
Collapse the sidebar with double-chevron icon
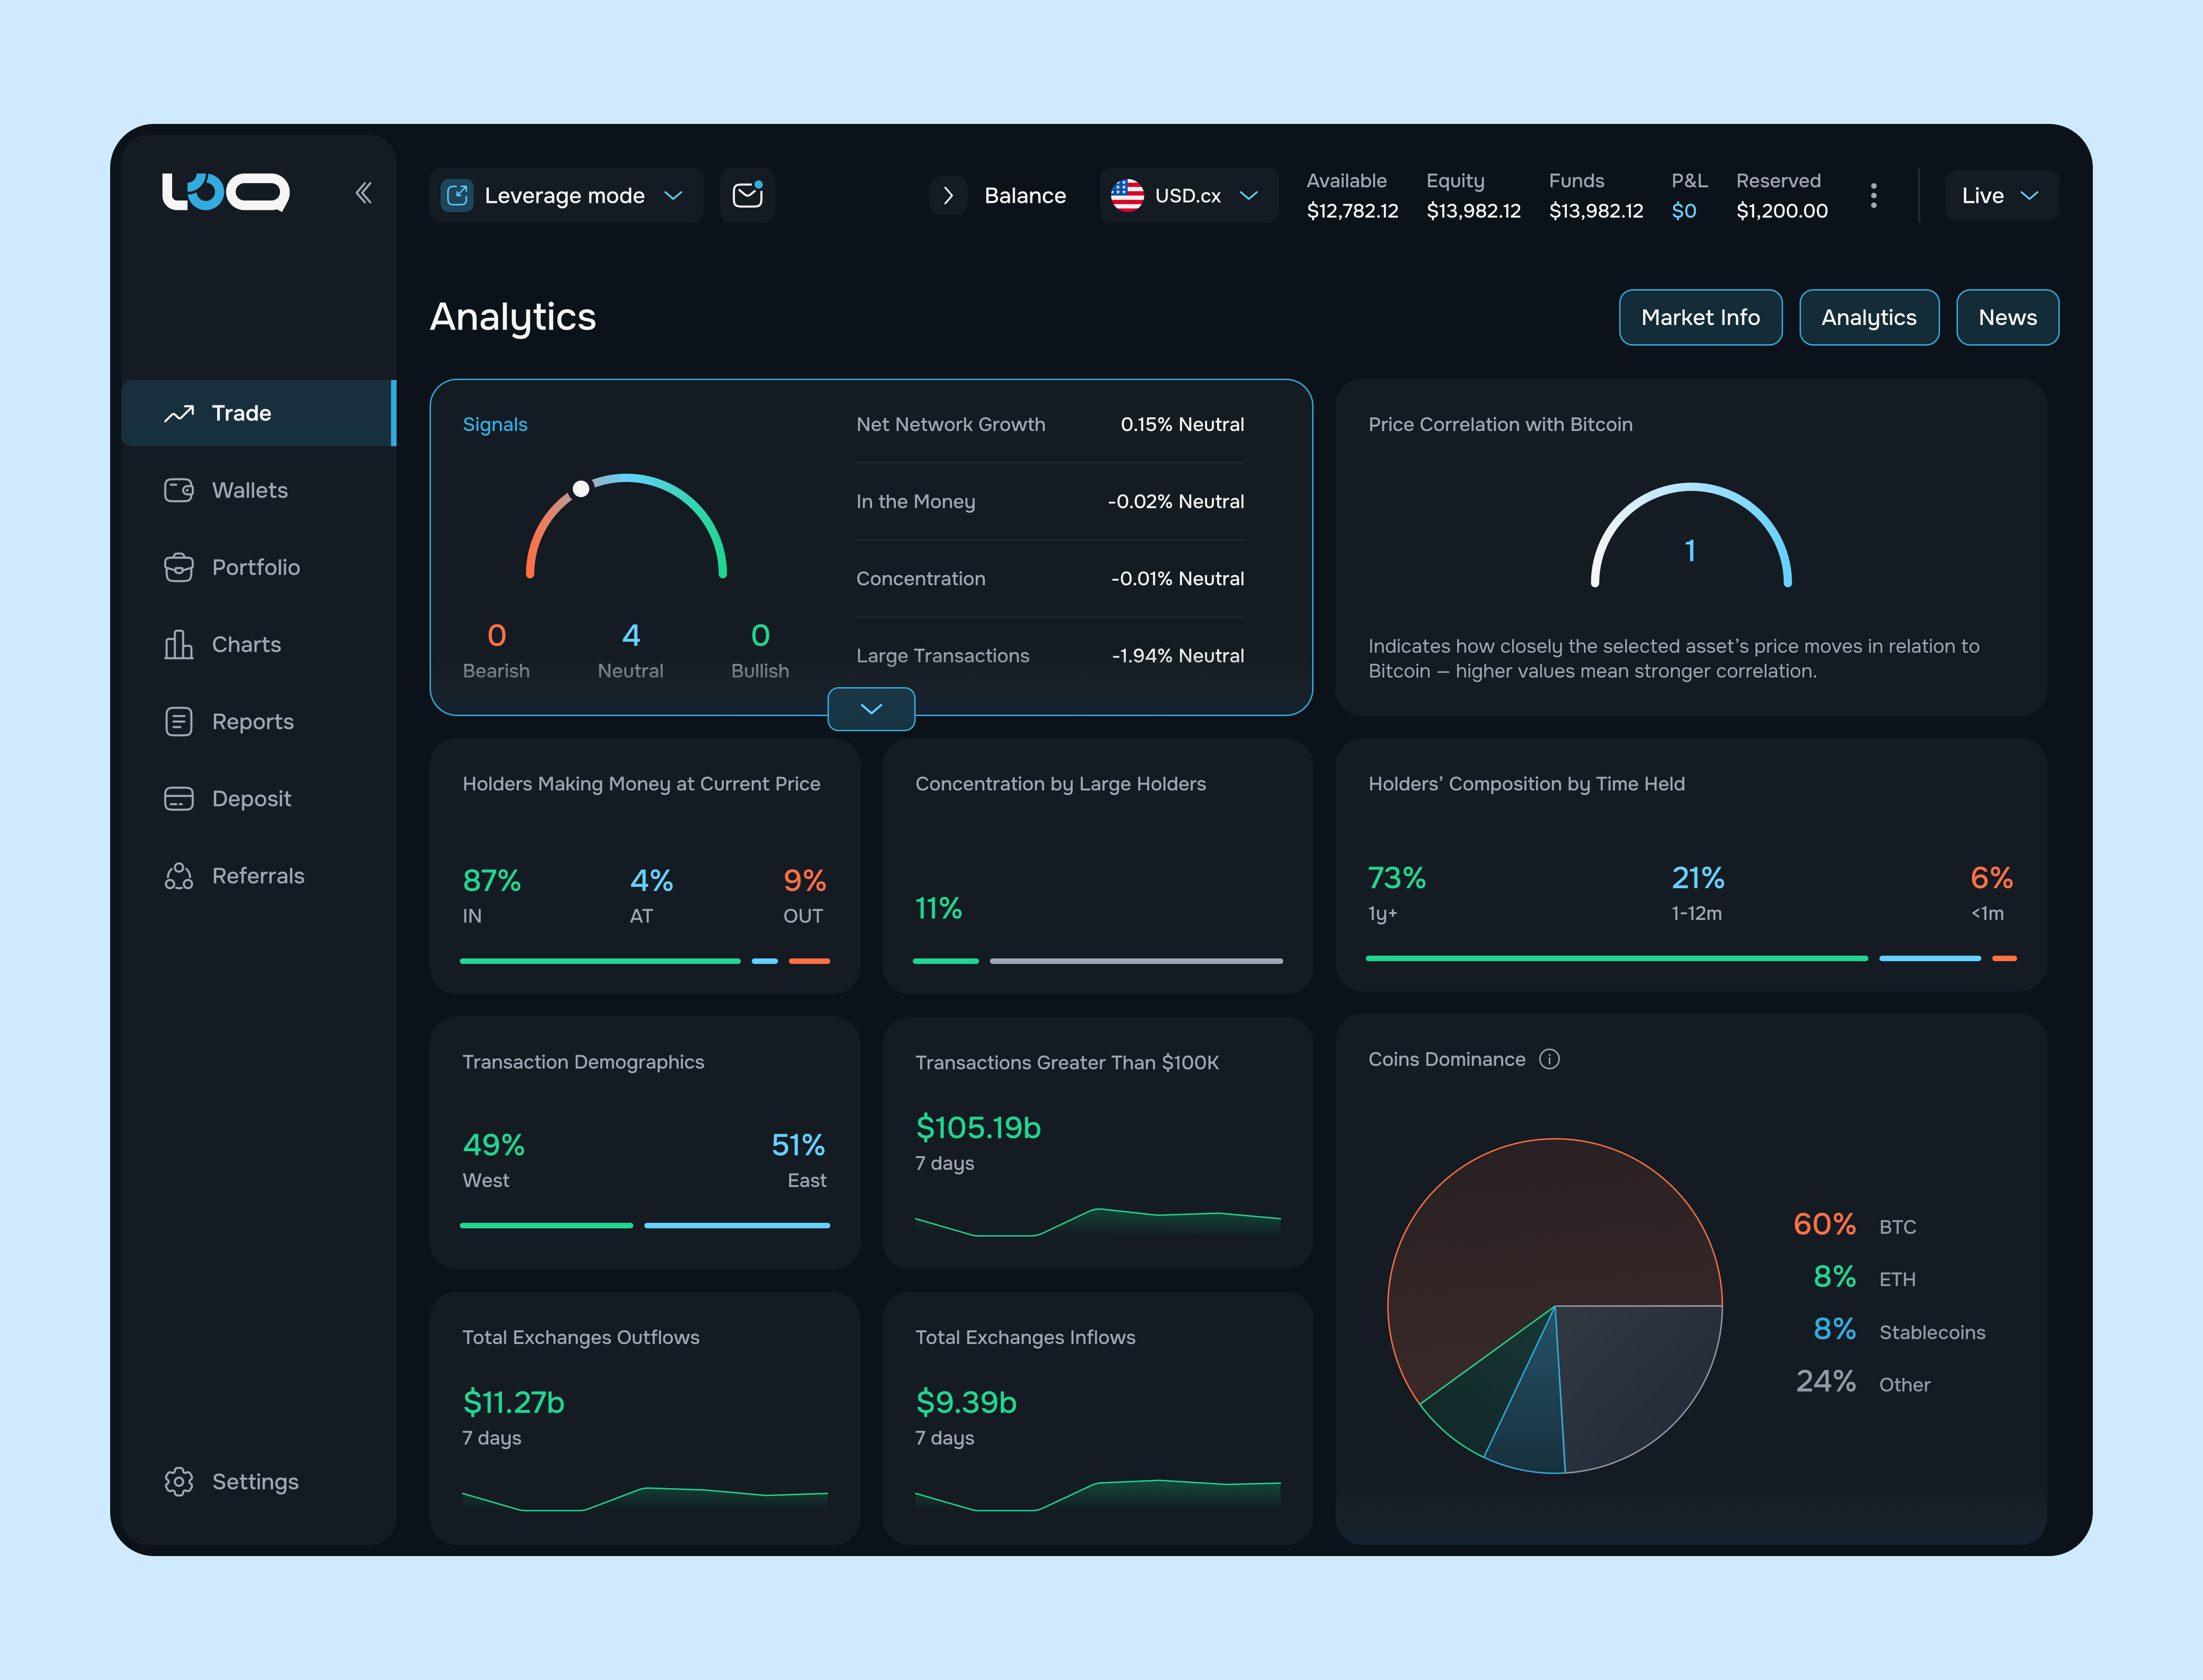[x=364, y=193]
